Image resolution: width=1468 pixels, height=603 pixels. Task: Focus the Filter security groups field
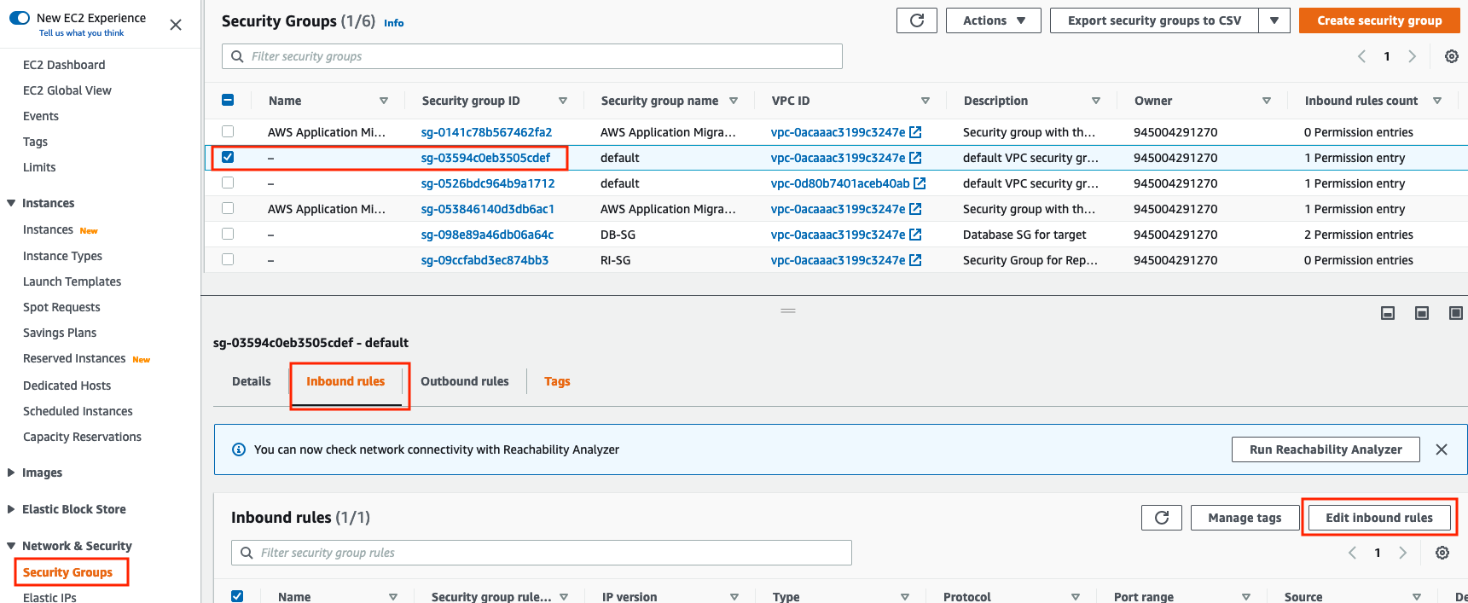(532, 56)
